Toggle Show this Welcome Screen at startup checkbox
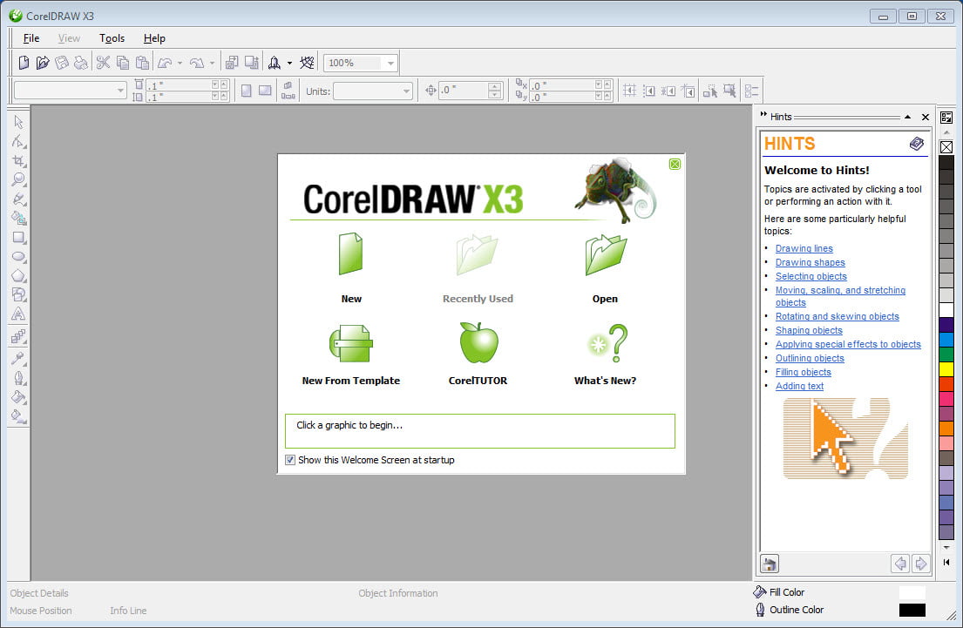Image resolution: width=963 pixels, height=628 pixels. pos(290,460)
